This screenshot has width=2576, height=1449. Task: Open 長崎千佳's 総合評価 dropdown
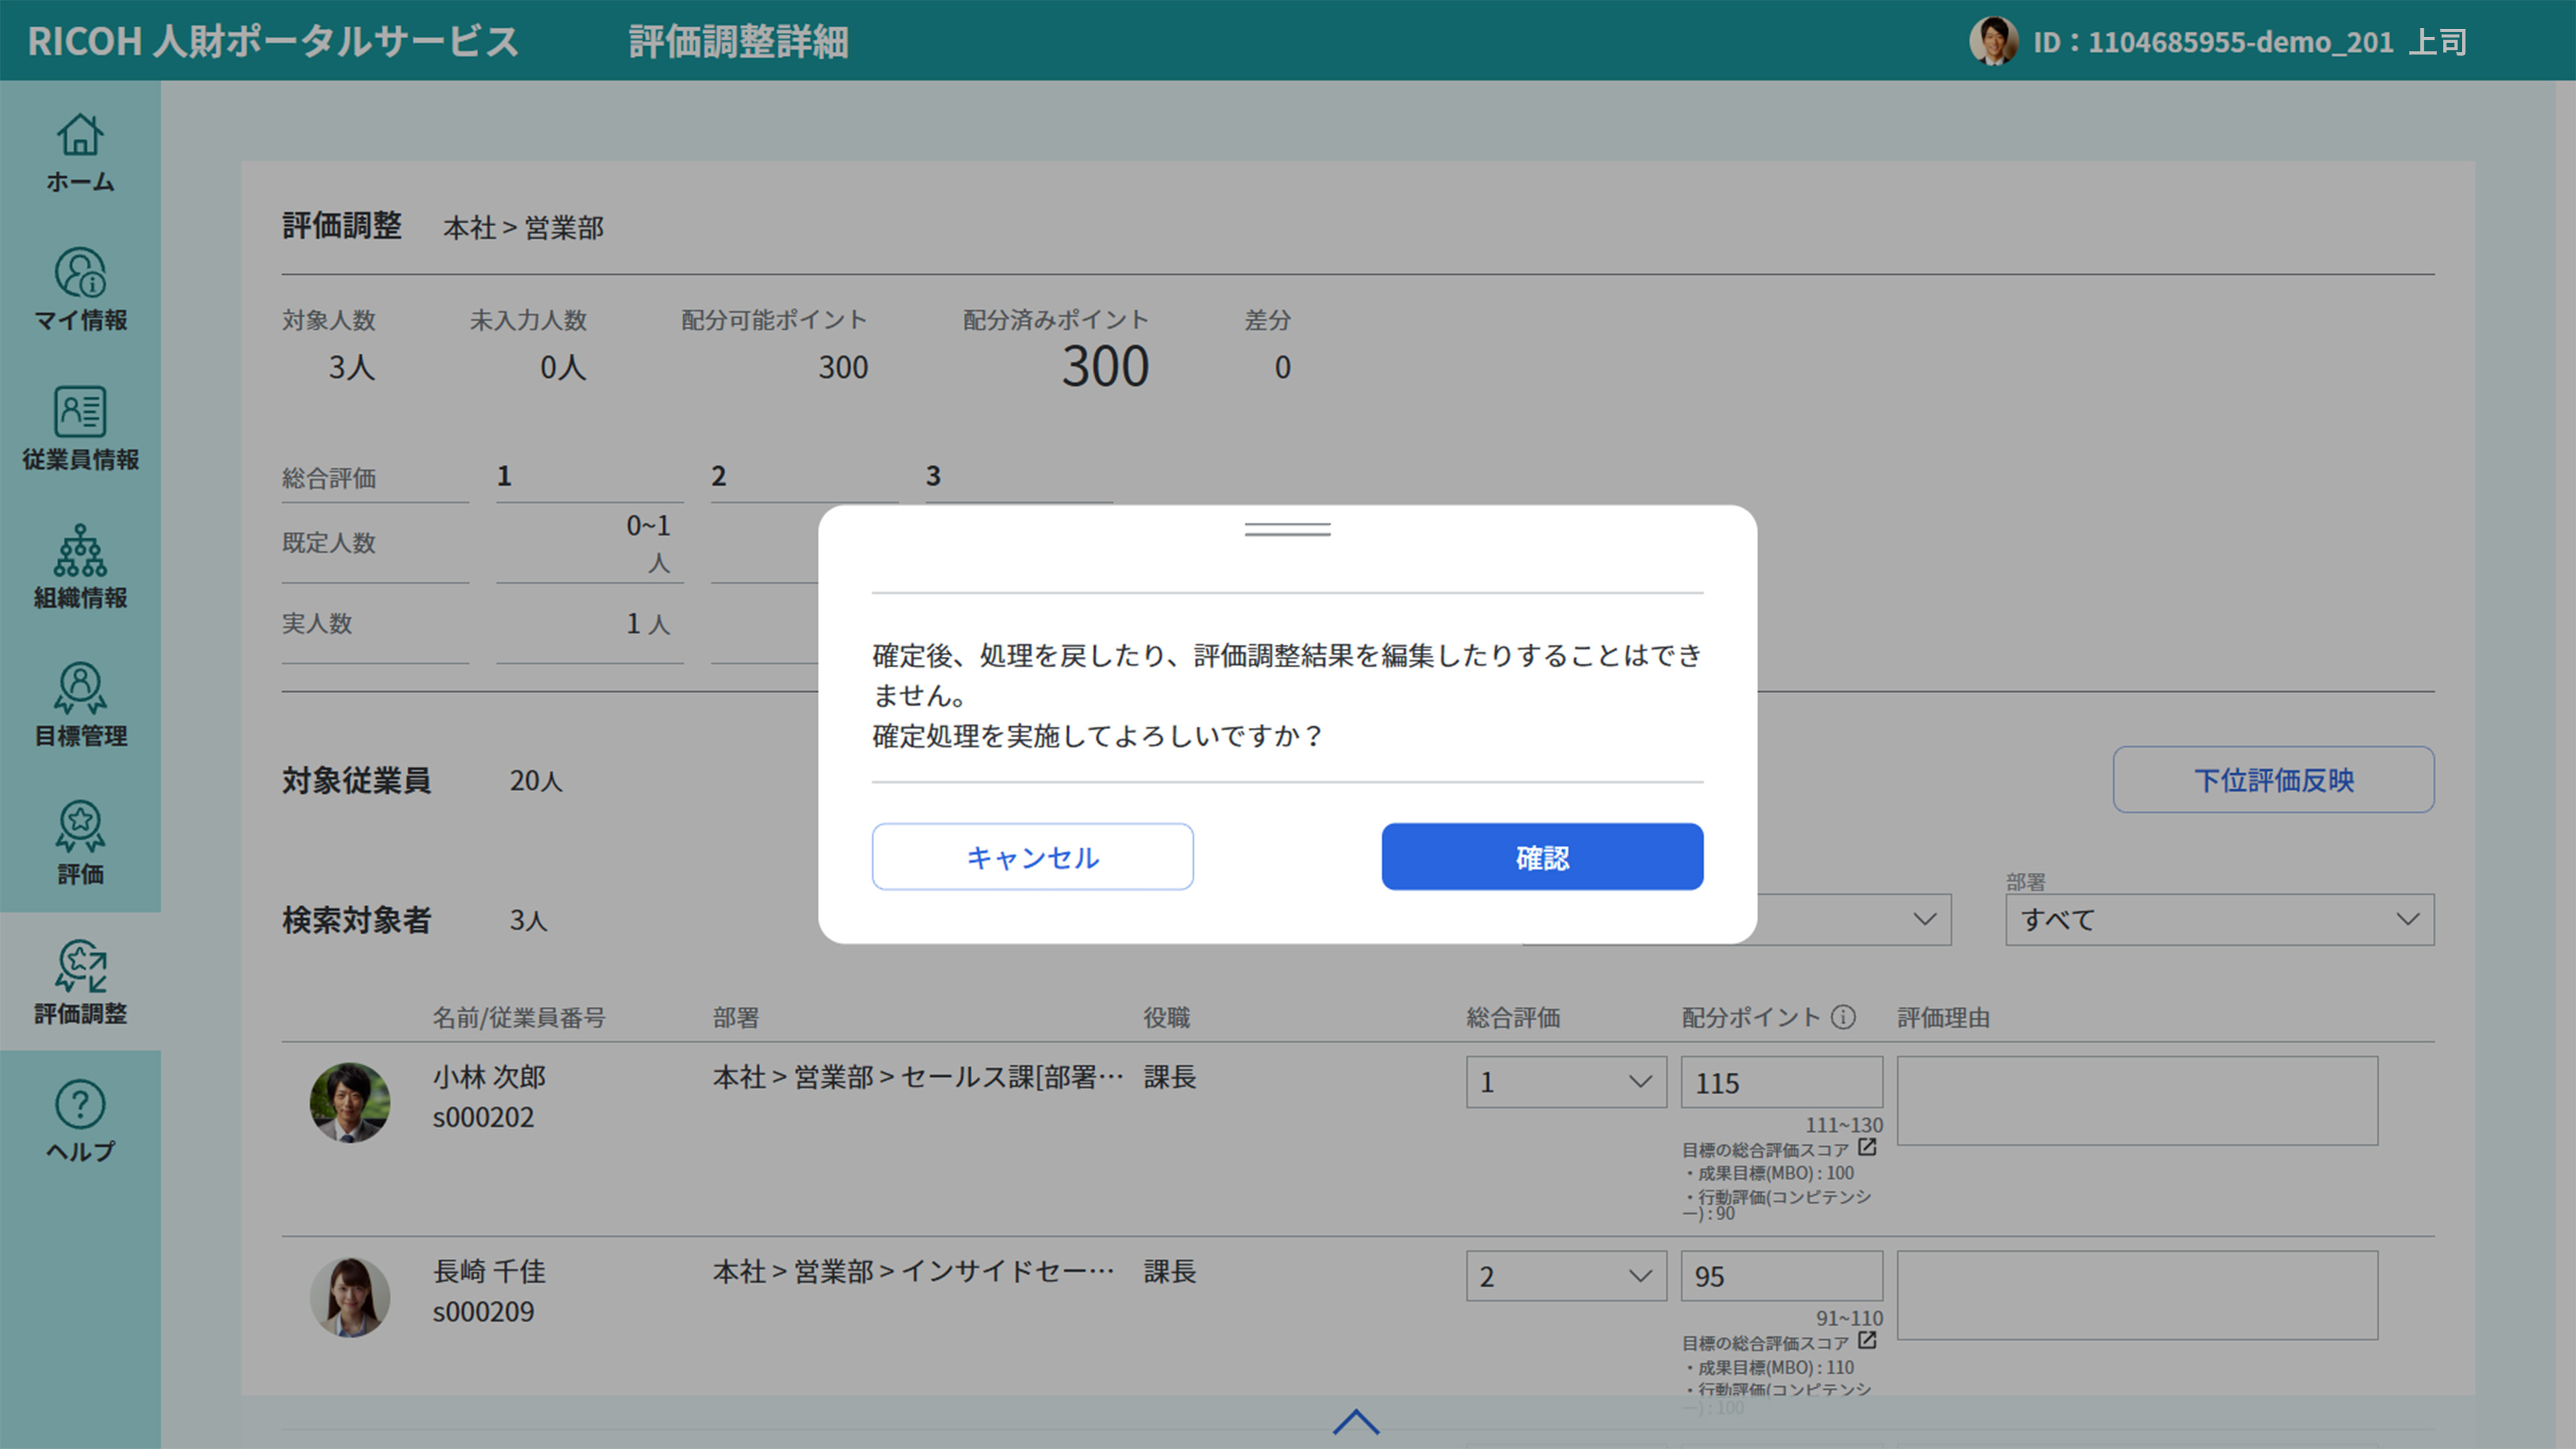pyautogui.click(x=1565, y=1276)
